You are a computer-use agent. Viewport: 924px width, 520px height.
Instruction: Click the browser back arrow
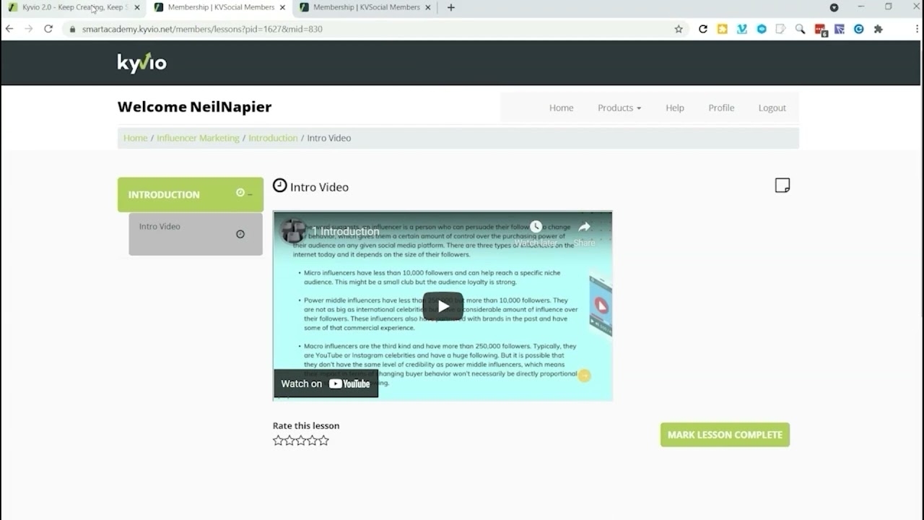(9, 29)
